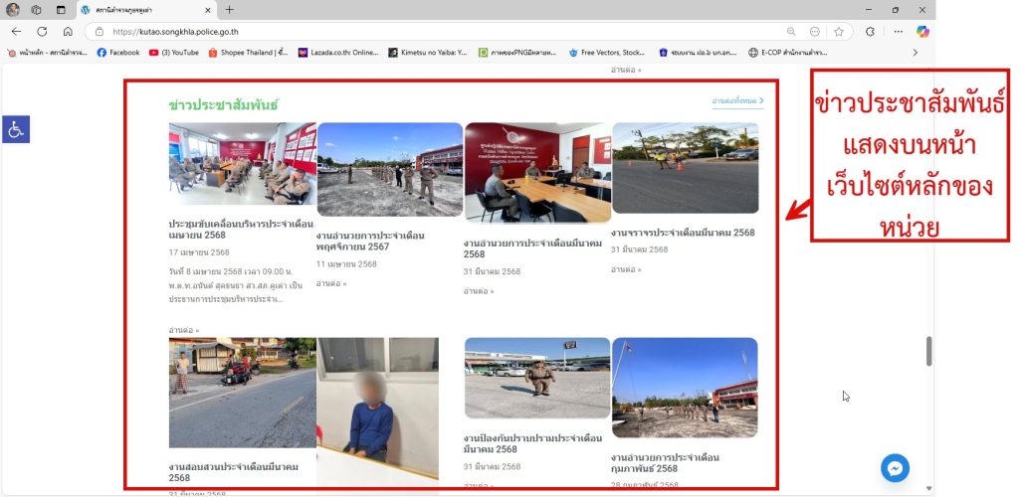
Task: Click อ่านต่อทั้งหมด link at section top
Action: point(736,101)
